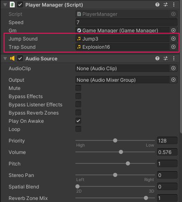The width and height of the screenshot is (182, 202).
Task: Open object picker for Gm field
Action: [x=173, y=30]
